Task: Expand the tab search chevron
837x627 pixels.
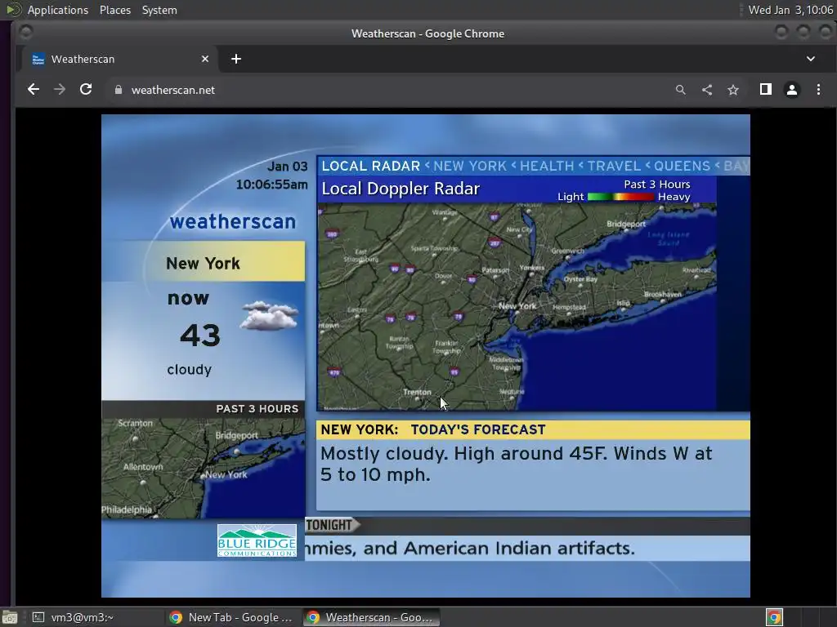Action: pos(810,59)
